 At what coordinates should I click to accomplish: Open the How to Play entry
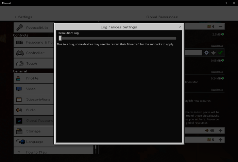(x=53, y=151)
